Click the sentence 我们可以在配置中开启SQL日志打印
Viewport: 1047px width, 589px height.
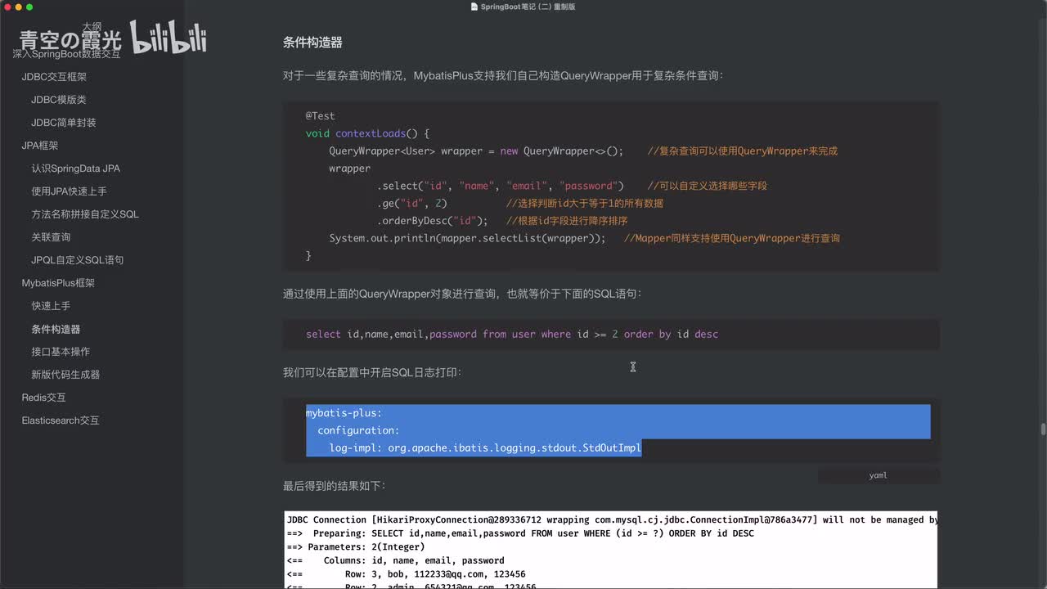coord(372,372)
